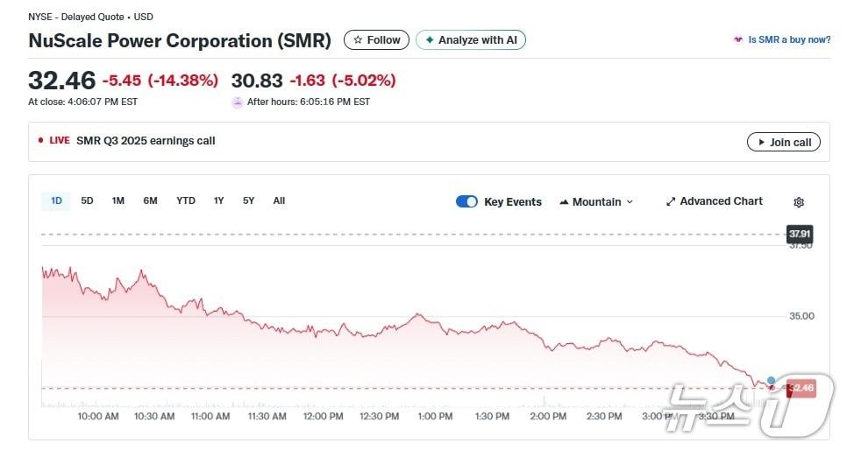The image size is (847, 450).
Task: Click the play icon on Join call
Action: pyautogui.click(x=759, y=142)
